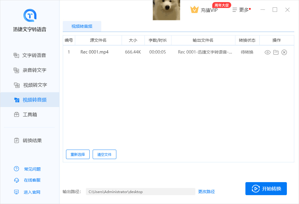The image size is (299, 204).
Task: Preview Rec 0001.mp4 with the eye icon
Action: [268, 52]
